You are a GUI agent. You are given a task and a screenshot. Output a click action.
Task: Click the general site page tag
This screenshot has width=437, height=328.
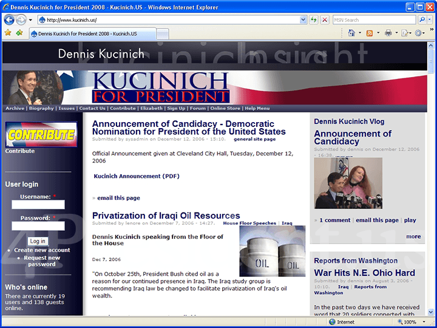[x=255, y=139]
